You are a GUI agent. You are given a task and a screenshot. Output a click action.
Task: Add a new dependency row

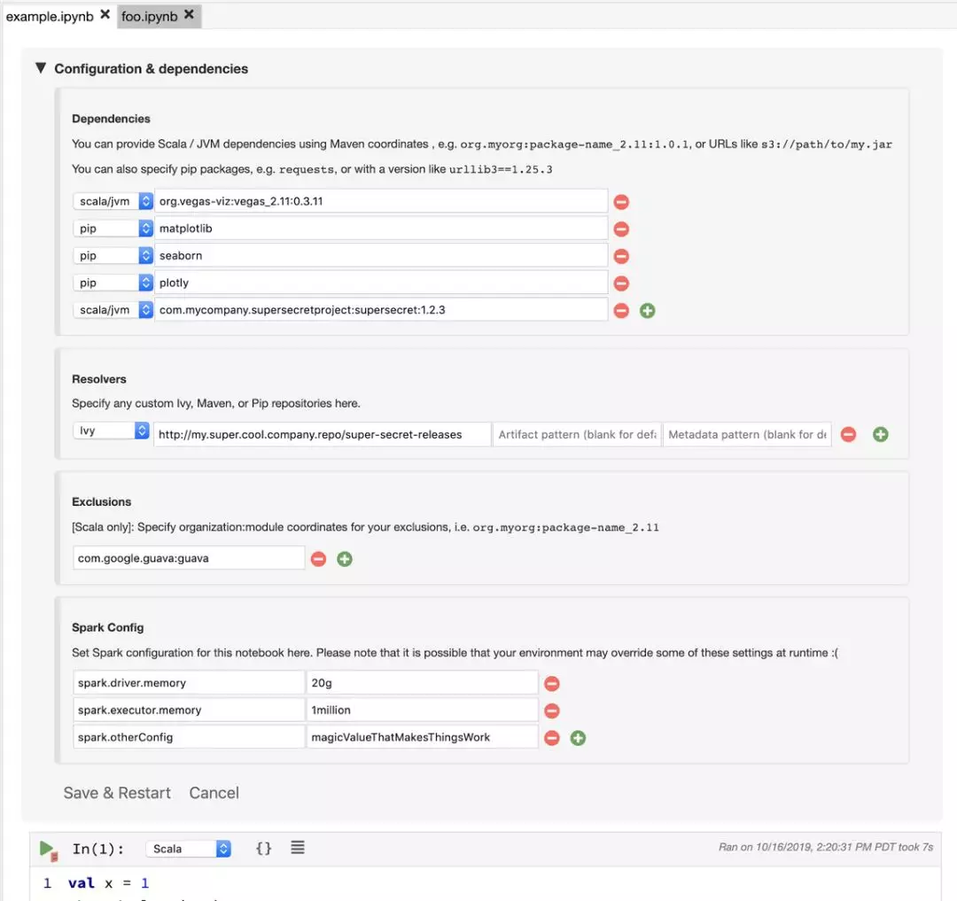[x=648, y=311]
